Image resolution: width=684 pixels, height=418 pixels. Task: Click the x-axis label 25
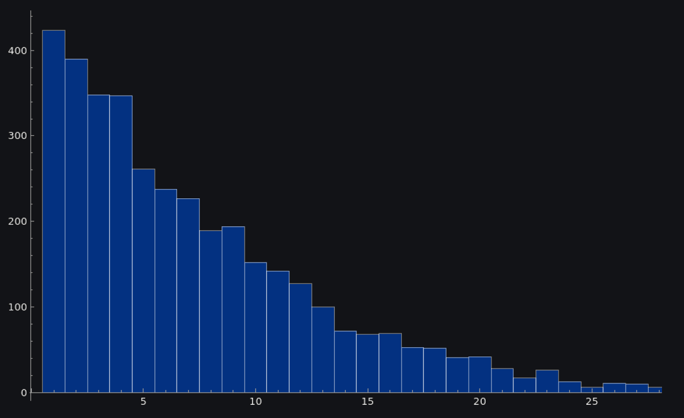592,402
